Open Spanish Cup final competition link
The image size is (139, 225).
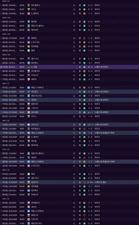click(x=100, y=182)
